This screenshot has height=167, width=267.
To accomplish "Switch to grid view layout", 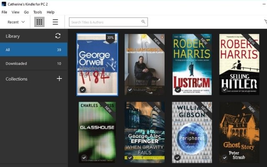I will pyautogui.click(x=39, y=22).
